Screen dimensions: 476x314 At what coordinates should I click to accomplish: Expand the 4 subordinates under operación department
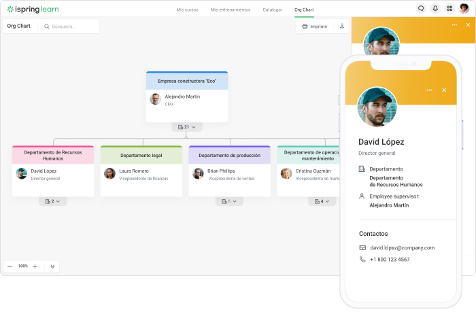[322, 201]
